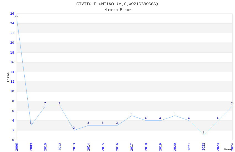Viewport: 235px width, 152px height.
Task: Pick x-axis year label 2018
Action: [146, 147]
